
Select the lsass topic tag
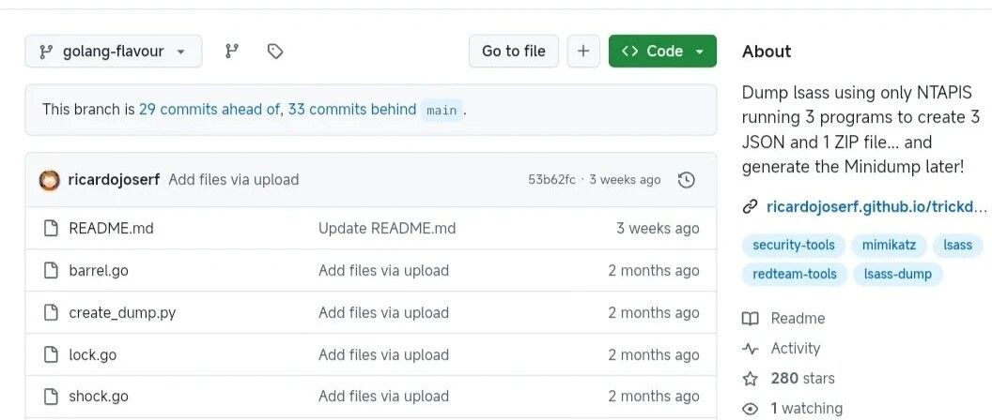[957, 245]
